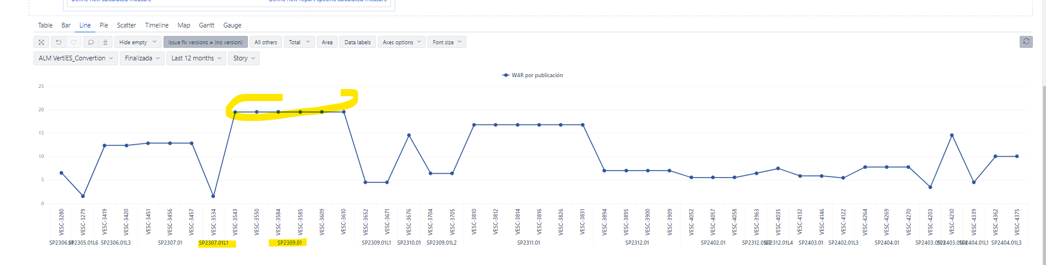Redo the report change
This screenshot has width=1046, height=265.
tap(74, 42)
